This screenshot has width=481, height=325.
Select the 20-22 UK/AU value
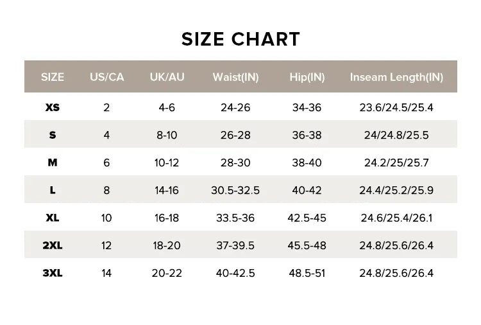click(x=167, y=273)
